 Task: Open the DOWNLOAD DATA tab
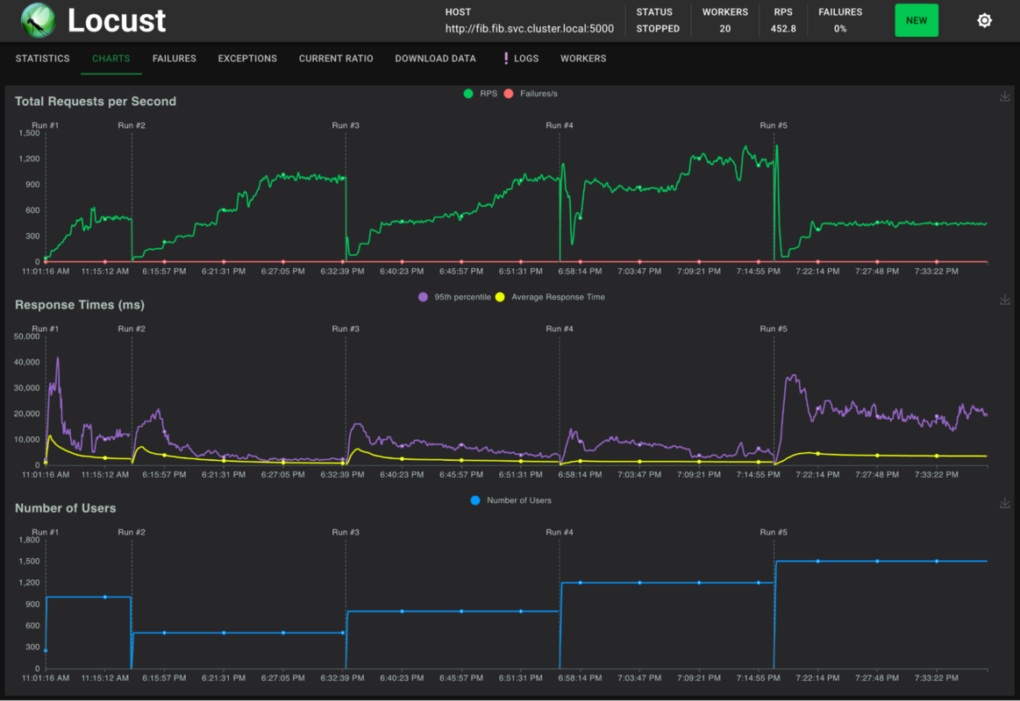click(x=436, y=58)
